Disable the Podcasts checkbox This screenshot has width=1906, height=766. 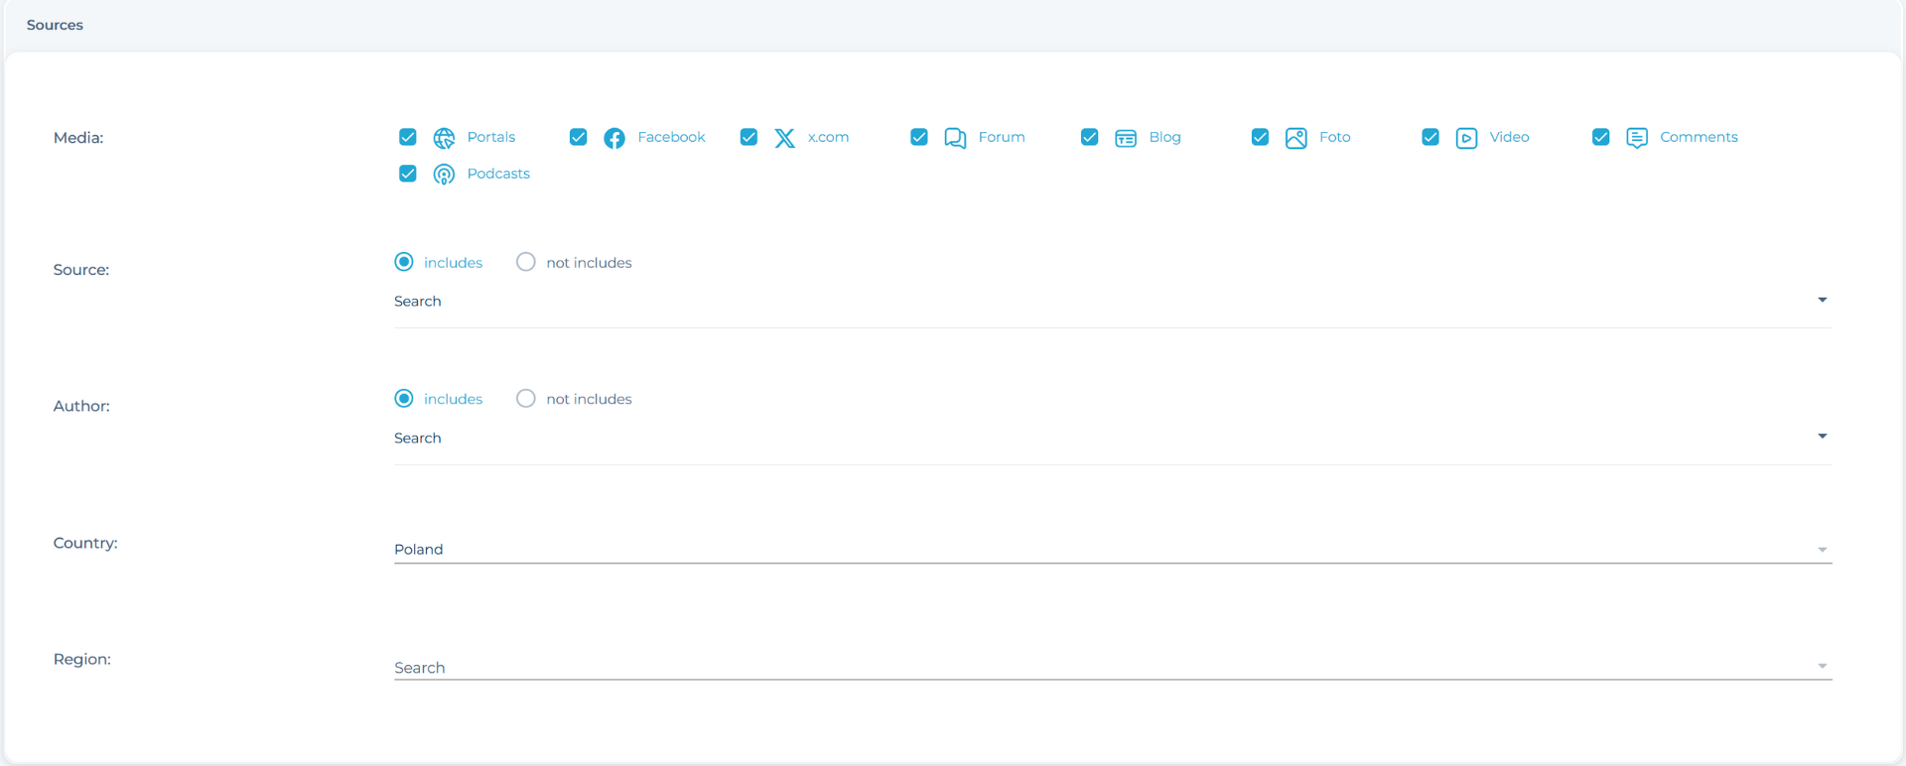tap(408, 174)
